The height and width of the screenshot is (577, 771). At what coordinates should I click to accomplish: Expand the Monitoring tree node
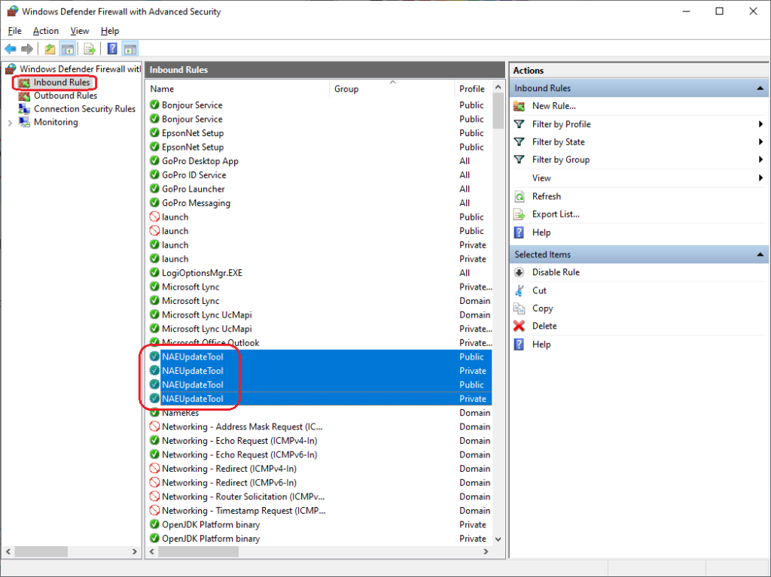(10, 123)
